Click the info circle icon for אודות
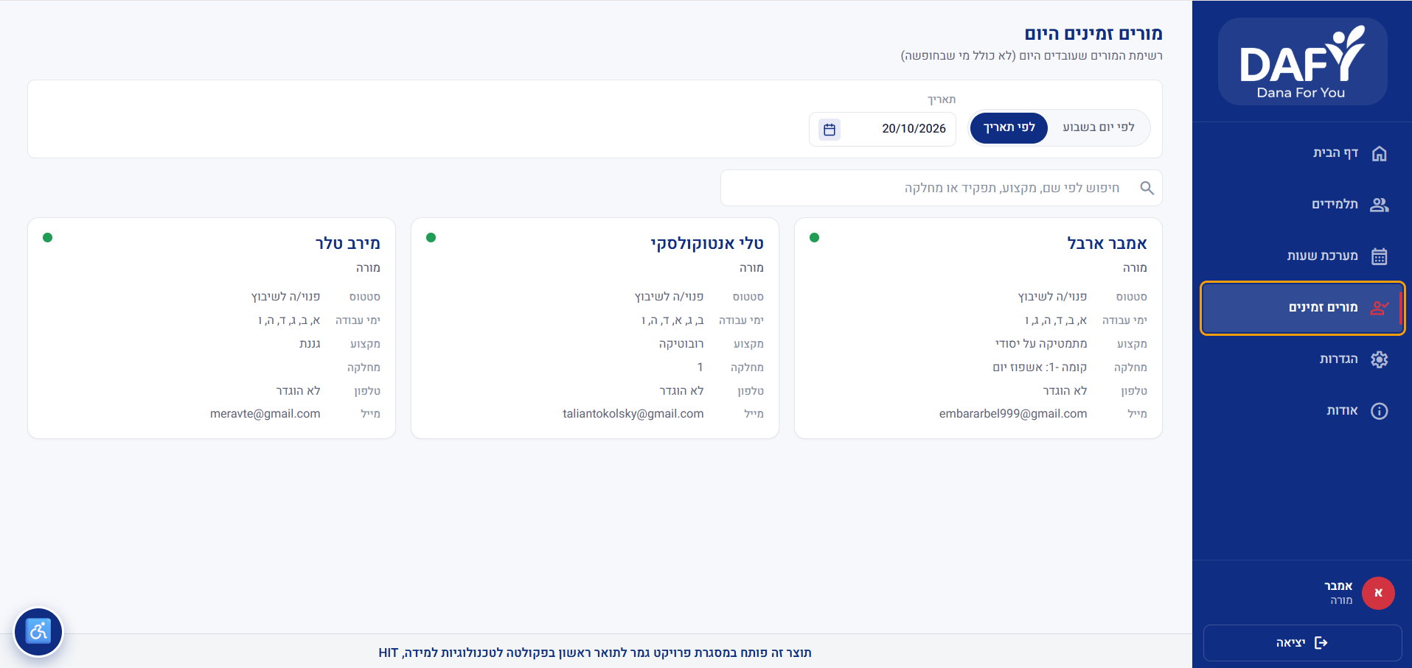1412x668 pixels. [1379, 411]
